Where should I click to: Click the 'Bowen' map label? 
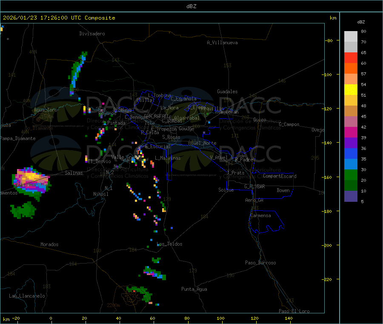click(283, 190)
